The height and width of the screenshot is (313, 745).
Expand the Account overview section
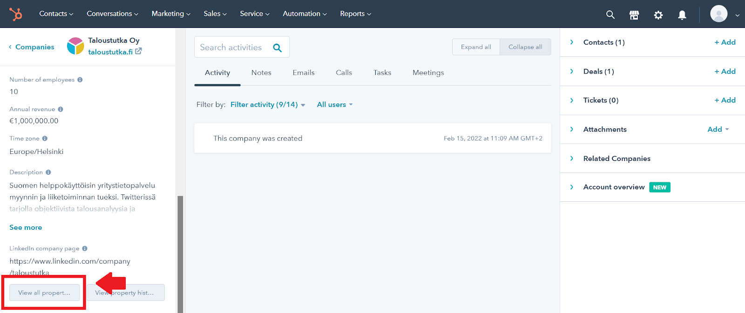click(572, 187)
